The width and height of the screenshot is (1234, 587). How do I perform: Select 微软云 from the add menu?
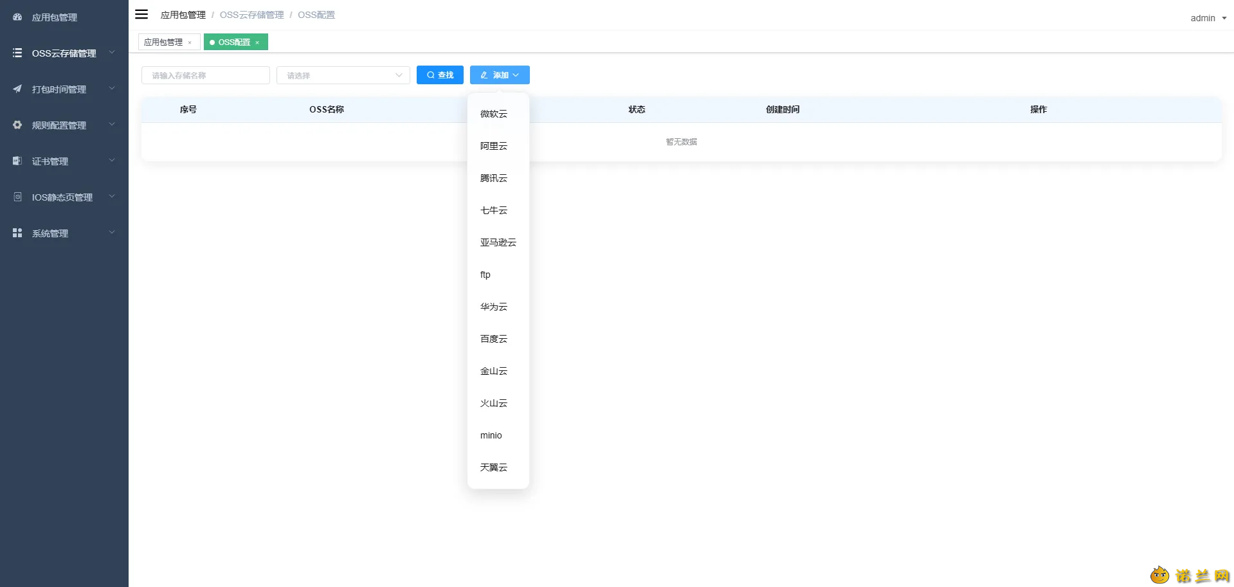[x=498, y=114]
